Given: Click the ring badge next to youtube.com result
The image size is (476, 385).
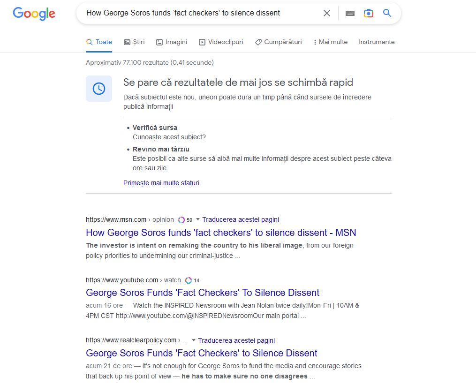Looking at the screenshot, I should click(x=189, y=280).
